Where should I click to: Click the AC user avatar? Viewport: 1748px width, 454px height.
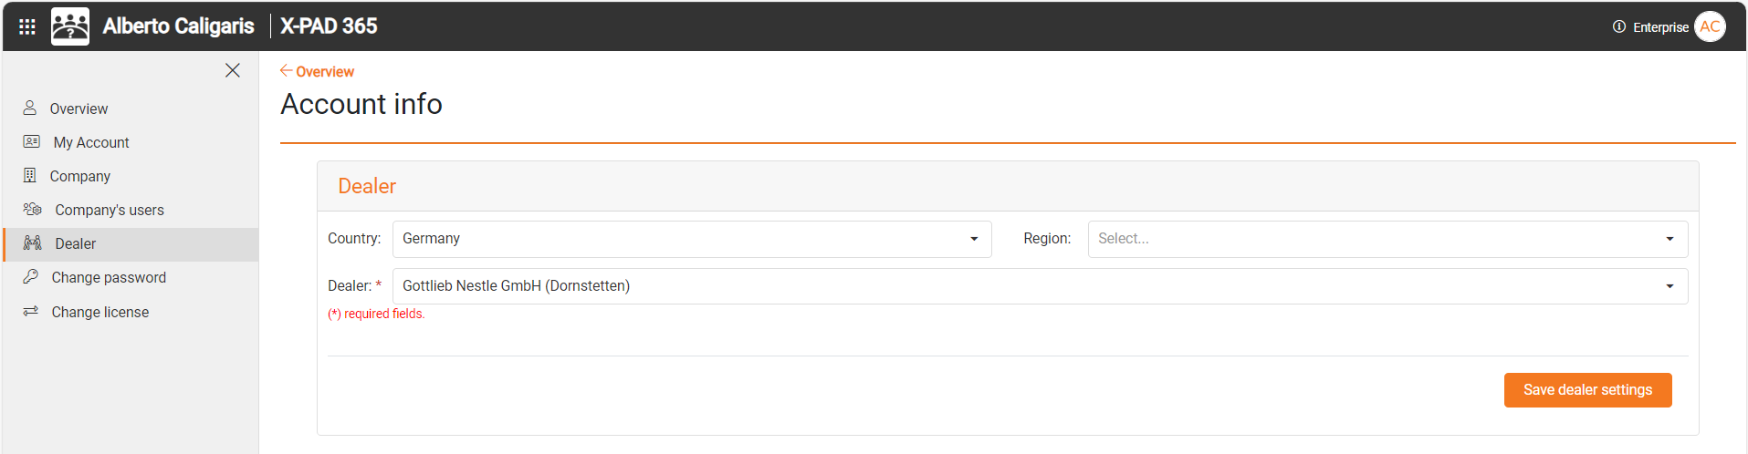tap(1710, 26)
